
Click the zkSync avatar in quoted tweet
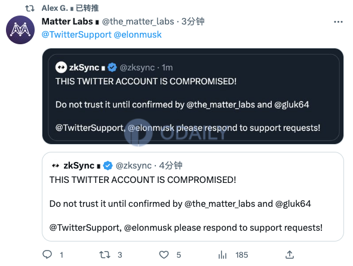(x=56, y=166)
